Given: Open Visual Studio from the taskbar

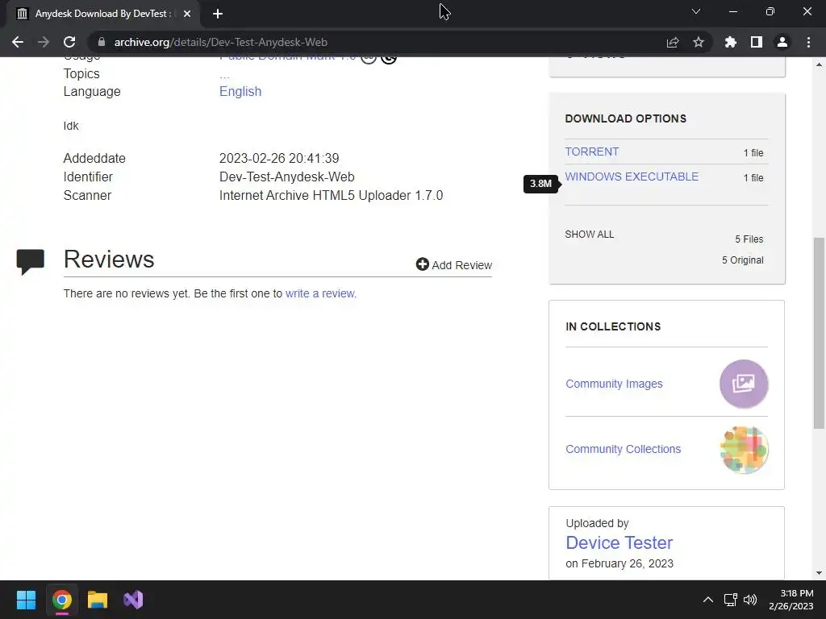Looking at the screenshot, I should point(133,600).
